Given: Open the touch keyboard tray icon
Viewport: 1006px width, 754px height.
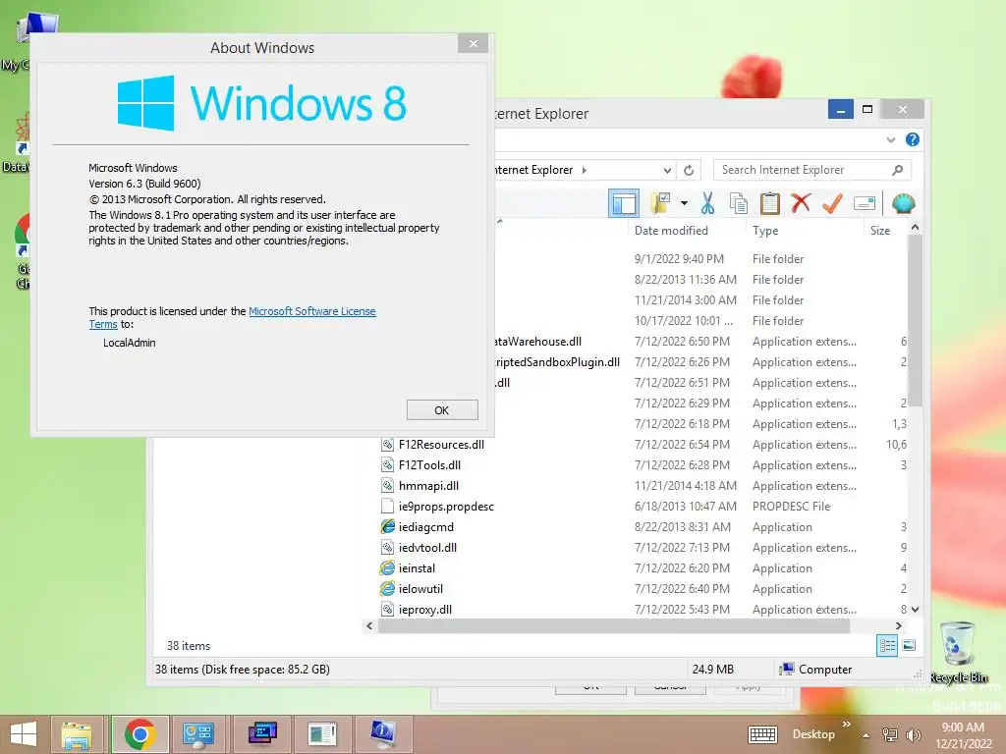Looking at the screenshot, I should coord(762,734).
